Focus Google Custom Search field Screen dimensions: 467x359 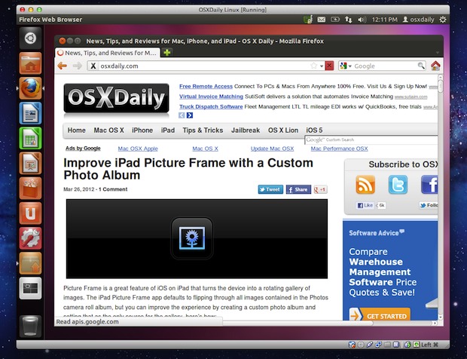coord(371,140)
